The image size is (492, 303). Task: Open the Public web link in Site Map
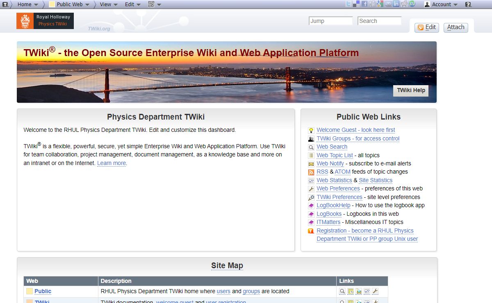43,291
